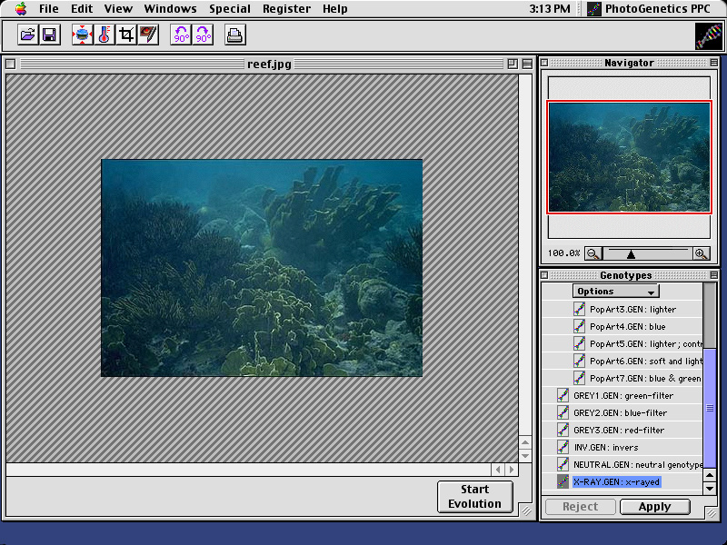Open the Register menu

pos(286,9)
